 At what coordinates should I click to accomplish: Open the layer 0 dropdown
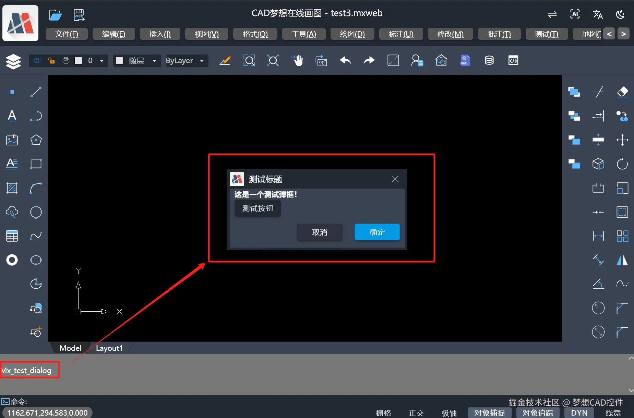tap(101, 60)
